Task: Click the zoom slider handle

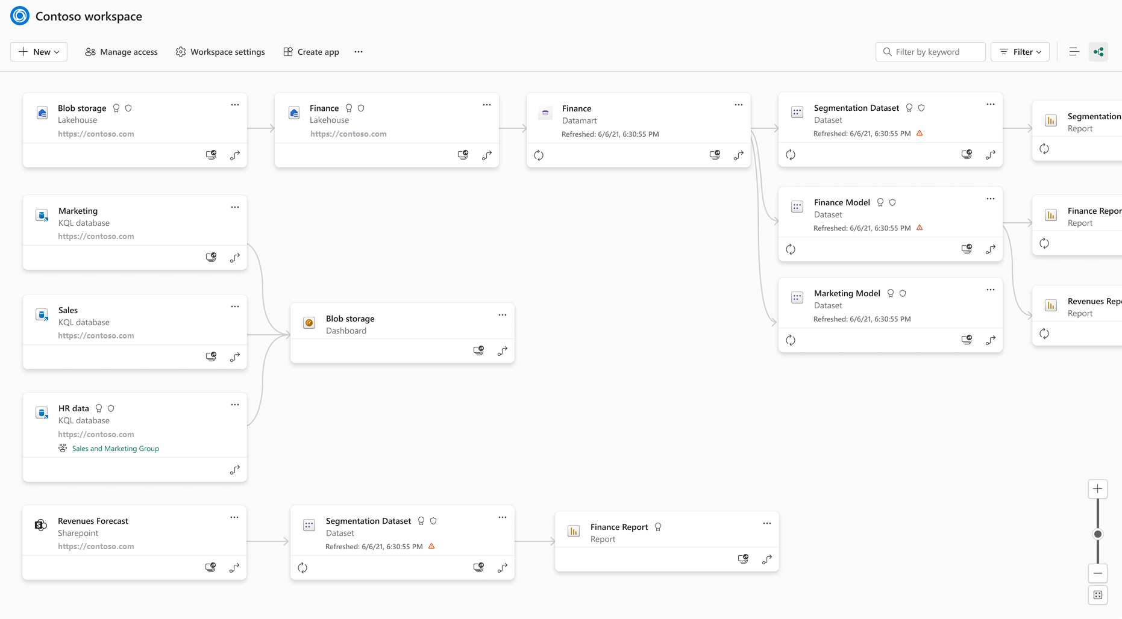Action: (1097, 534)
